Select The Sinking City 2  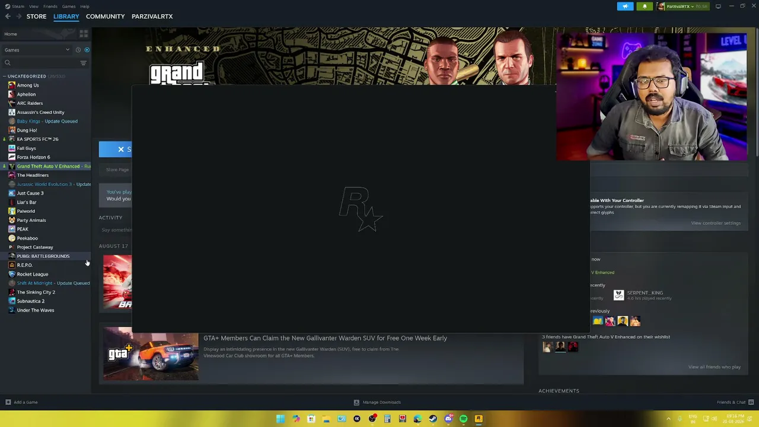36,292
